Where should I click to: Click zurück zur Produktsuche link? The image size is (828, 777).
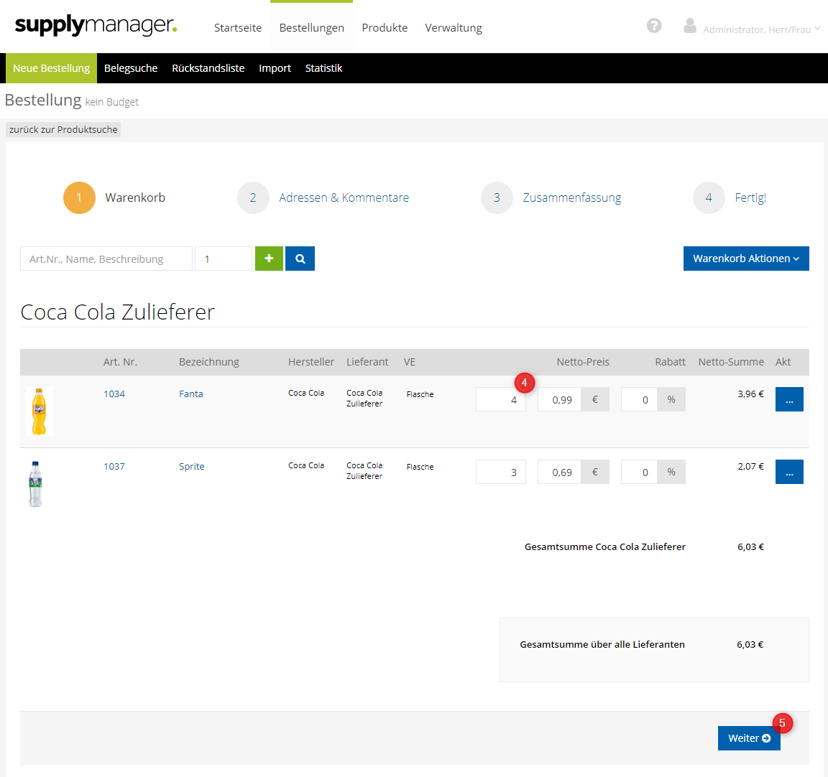[63, 129]
